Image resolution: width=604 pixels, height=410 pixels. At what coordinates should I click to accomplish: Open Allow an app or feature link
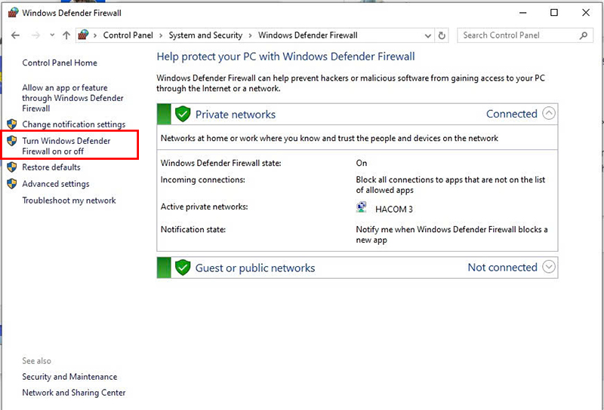[72, 98]
